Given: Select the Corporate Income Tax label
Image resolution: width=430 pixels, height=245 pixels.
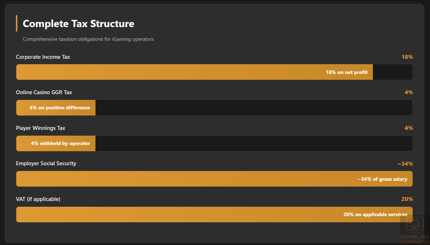Looking at the screenshot, I should click(43, 57).
